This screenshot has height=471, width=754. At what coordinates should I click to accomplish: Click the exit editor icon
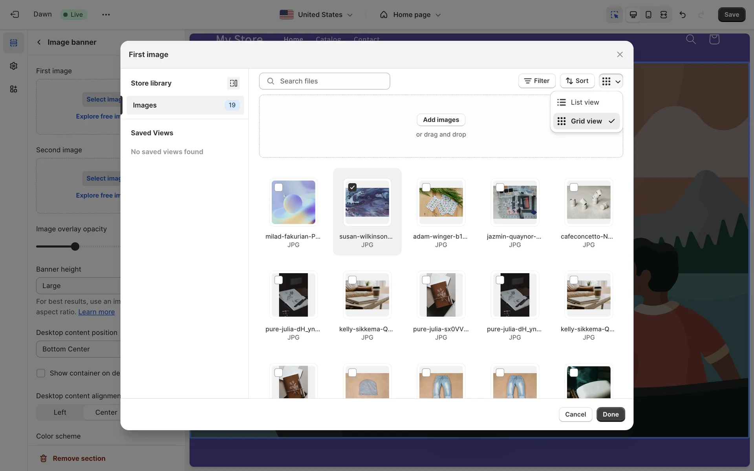[x=15, y=15]
